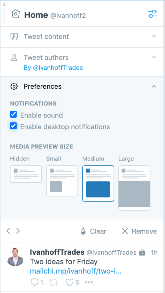Retweet the Two ideas for Friday tweet
The width and height of the screenshot is (165, 293).
click(53, 282)
